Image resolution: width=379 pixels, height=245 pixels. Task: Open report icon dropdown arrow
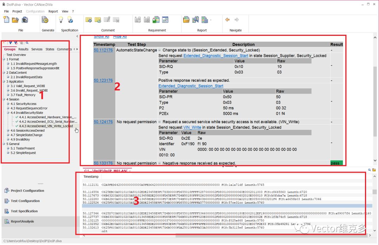tap(211, 20)
